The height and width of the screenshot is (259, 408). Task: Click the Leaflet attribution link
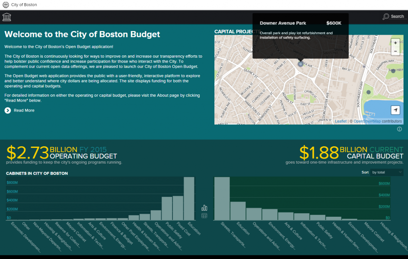click(x=341, y=121)
